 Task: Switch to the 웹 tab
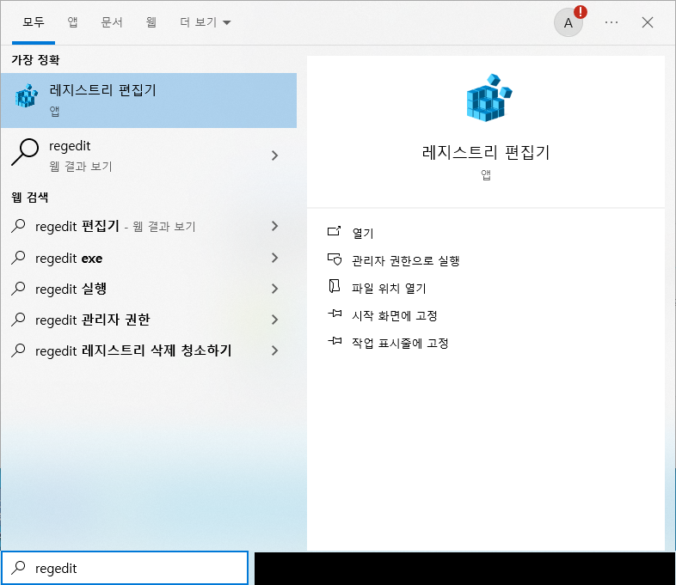(x=151, y=22)
